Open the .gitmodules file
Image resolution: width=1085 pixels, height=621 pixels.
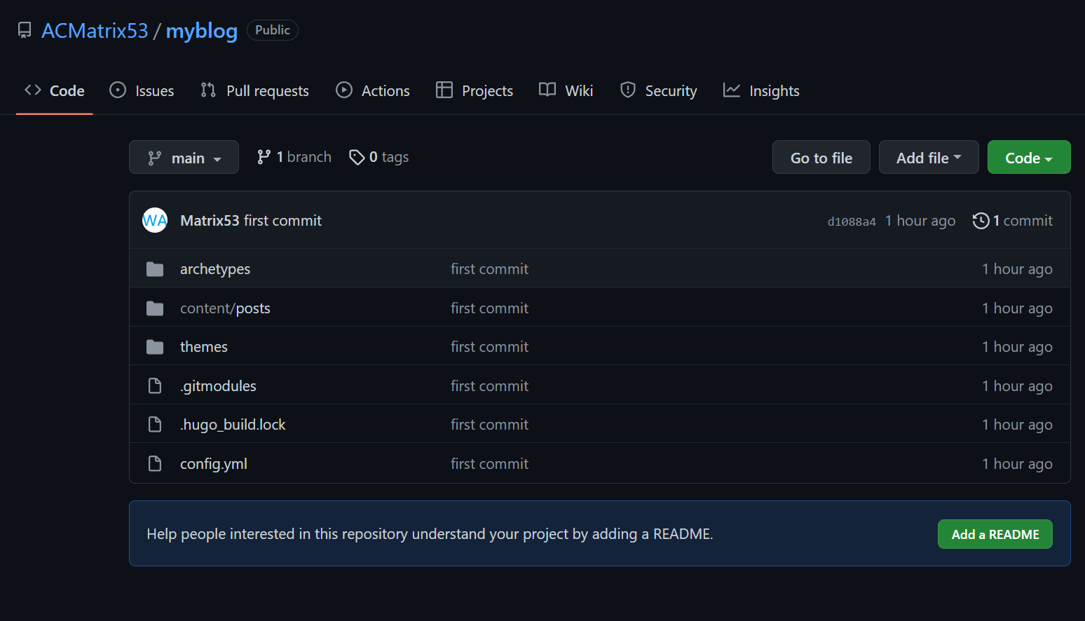point(218,386)
